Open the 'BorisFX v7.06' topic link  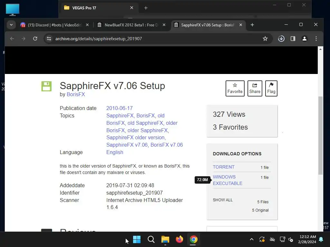pyautogui.click(x=167, y=145)
